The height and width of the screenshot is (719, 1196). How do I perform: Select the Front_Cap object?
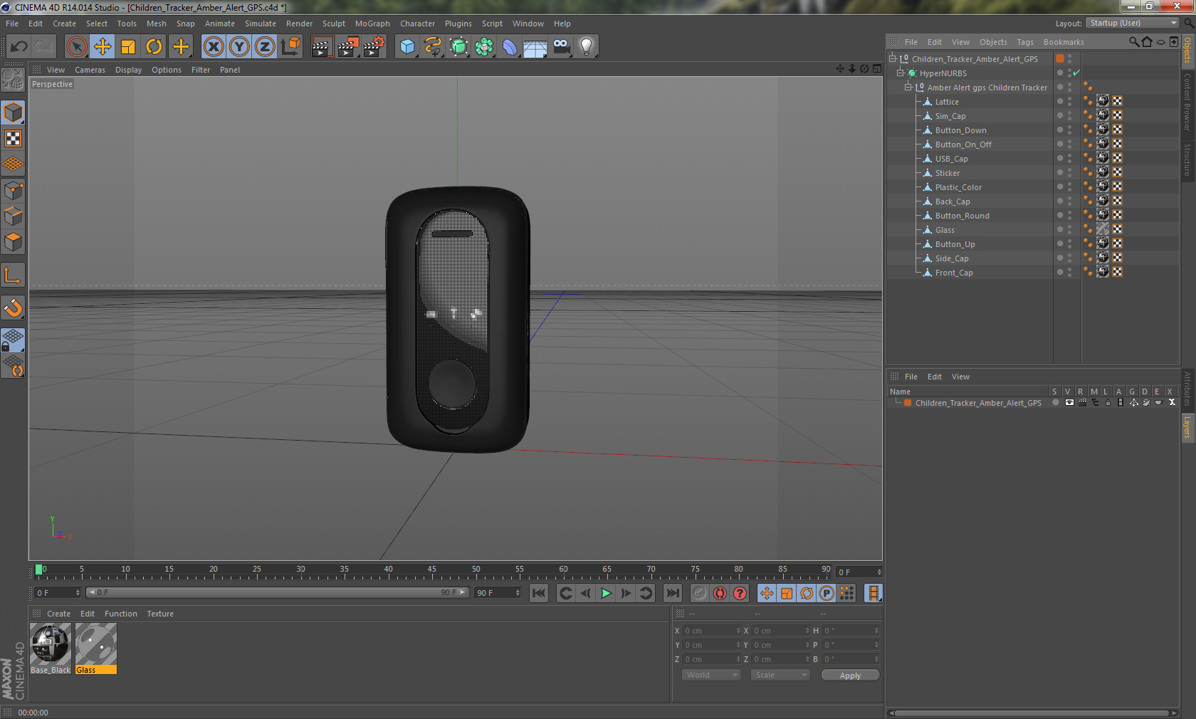click(x=954, y=273)
